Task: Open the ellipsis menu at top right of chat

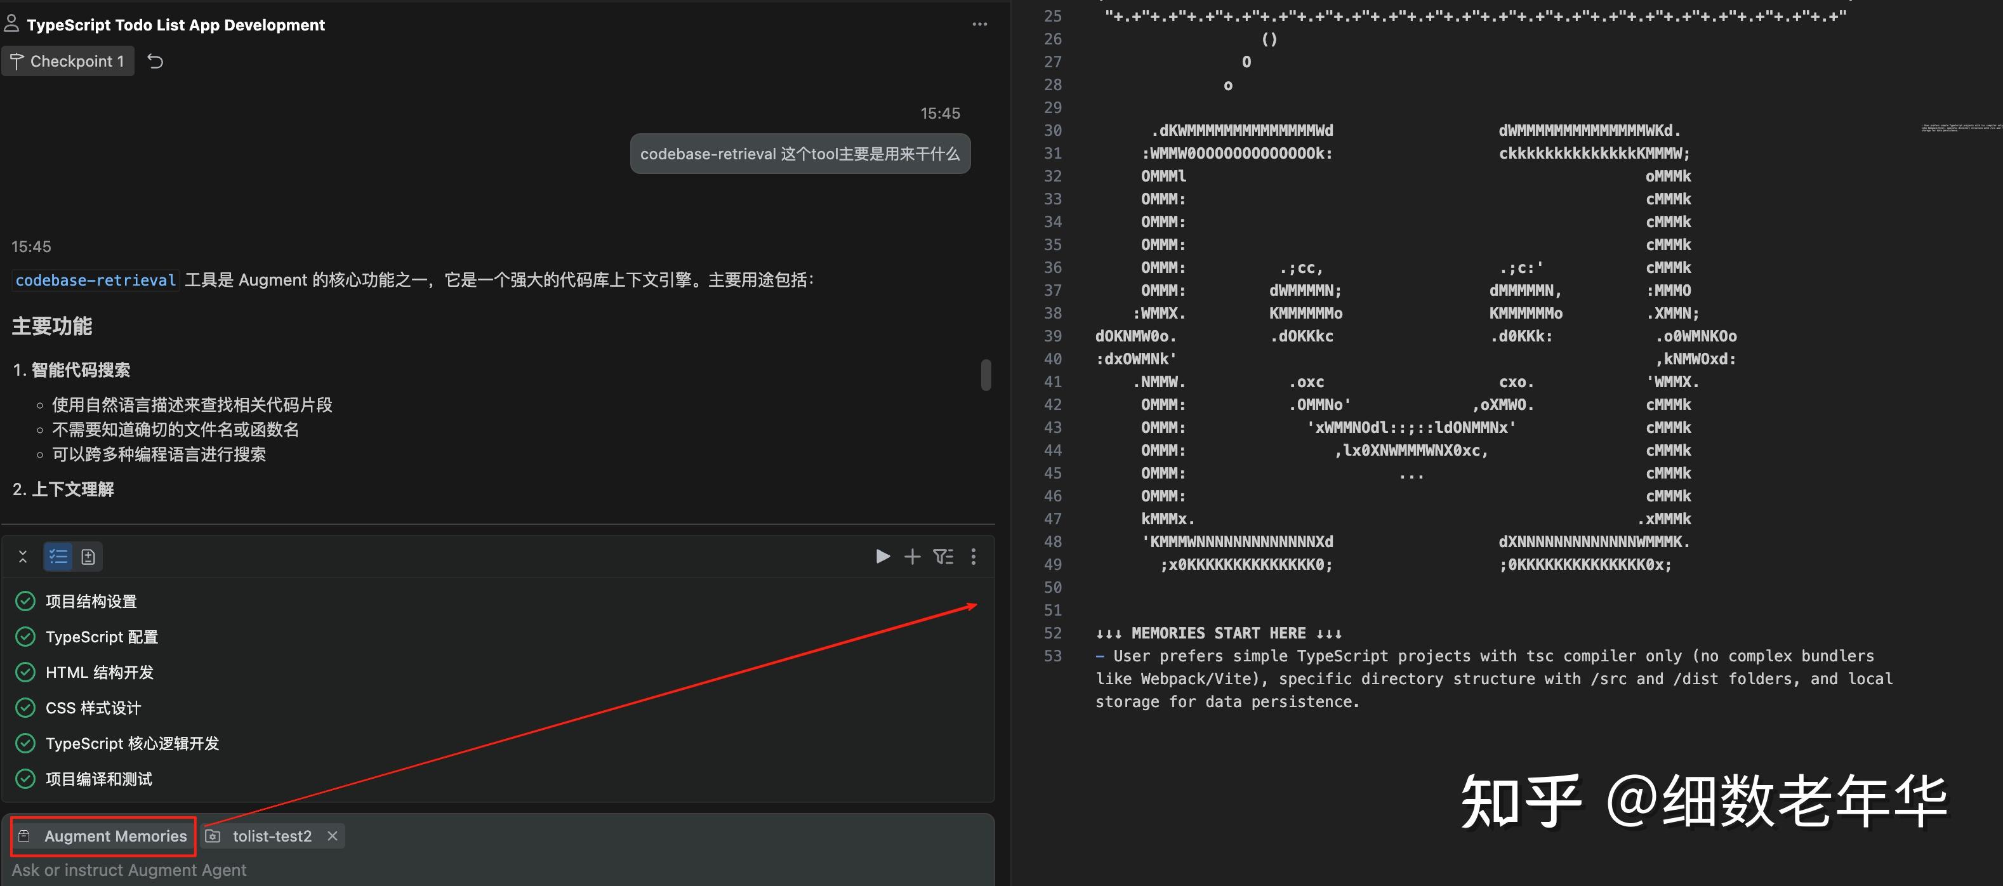Action: pos(979,24)
